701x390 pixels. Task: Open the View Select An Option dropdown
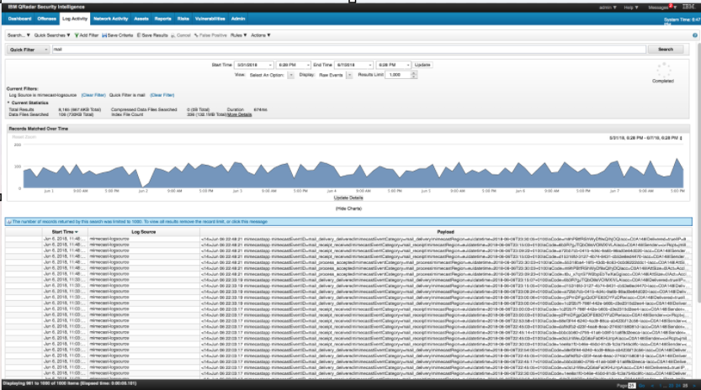[271, 75]
